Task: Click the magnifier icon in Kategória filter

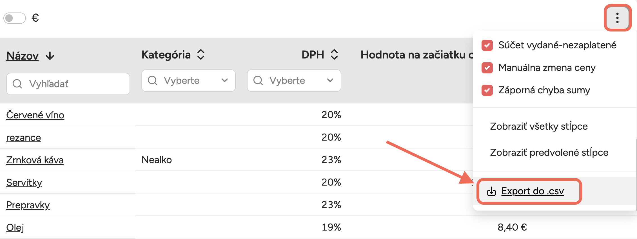Action: point(153,80)
